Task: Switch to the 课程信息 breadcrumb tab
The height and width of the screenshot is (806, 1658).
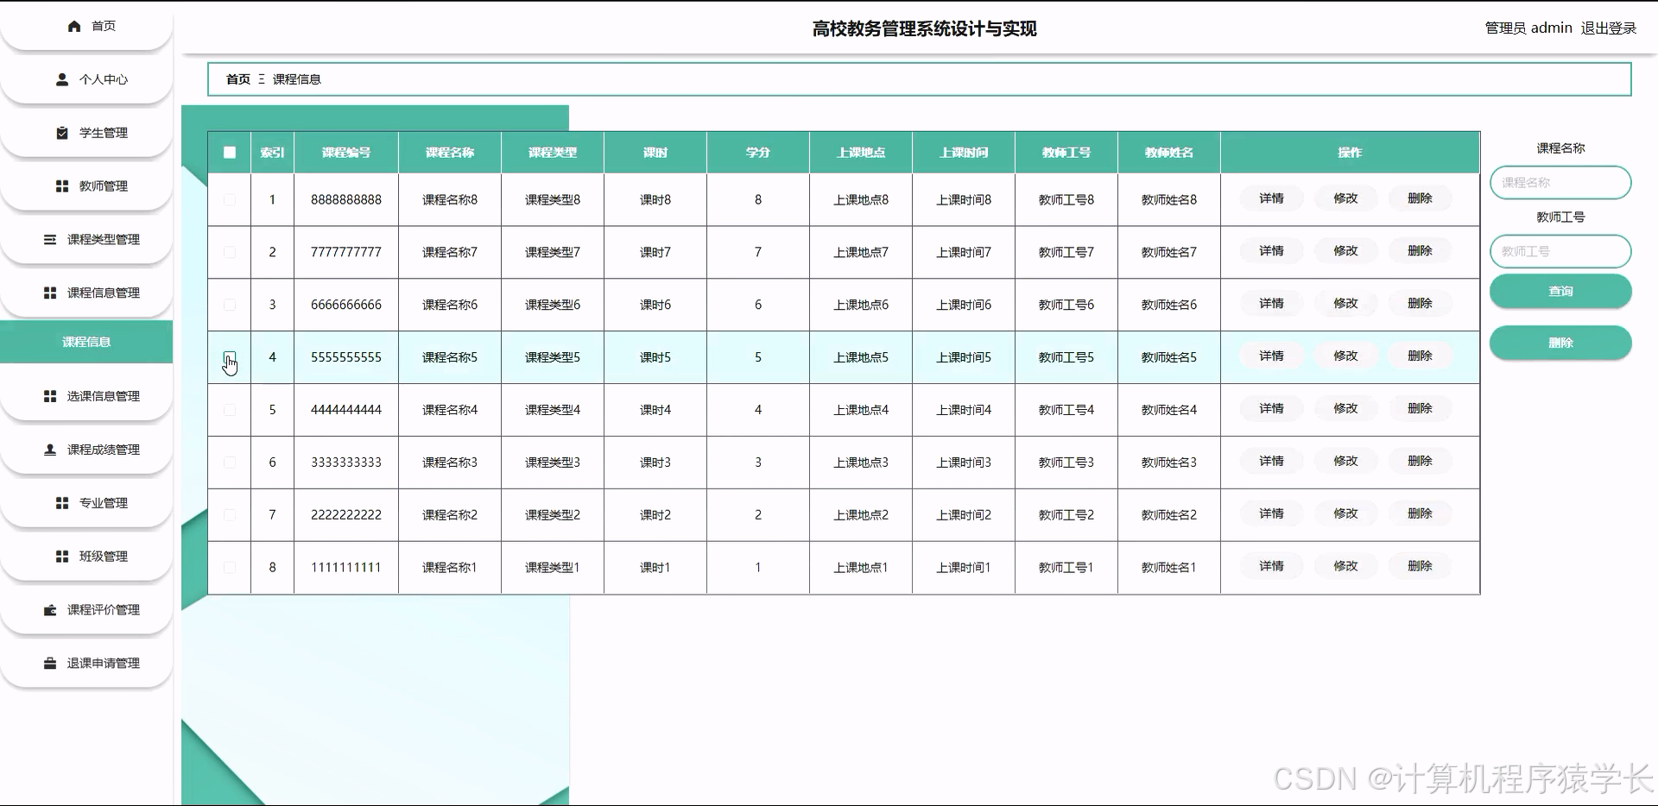Action: tap(296, 79)
